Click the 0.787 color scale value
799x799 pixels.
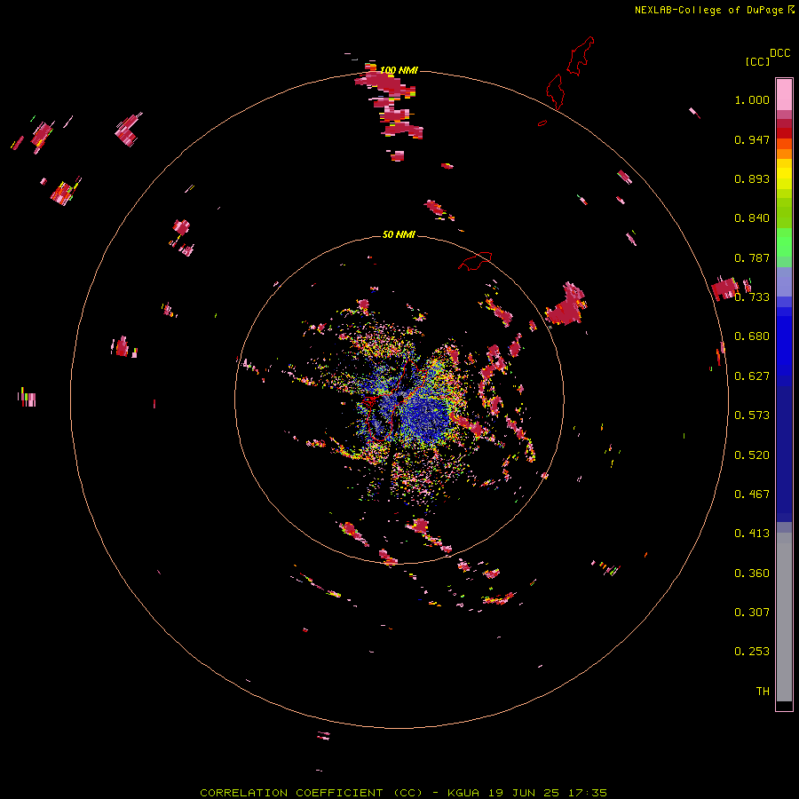(x=752, y=257)
